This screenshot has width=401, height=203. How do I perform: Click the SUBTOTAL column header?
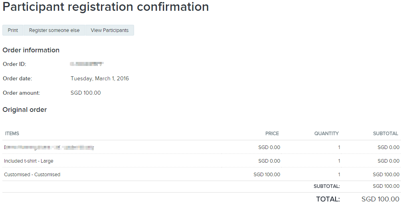click(x=385, y=133)
